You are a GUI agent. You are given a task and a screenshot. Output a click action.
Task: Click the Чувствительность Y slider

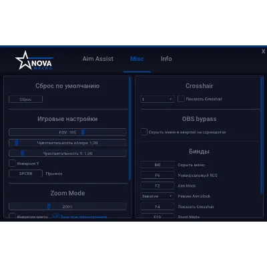67,154
